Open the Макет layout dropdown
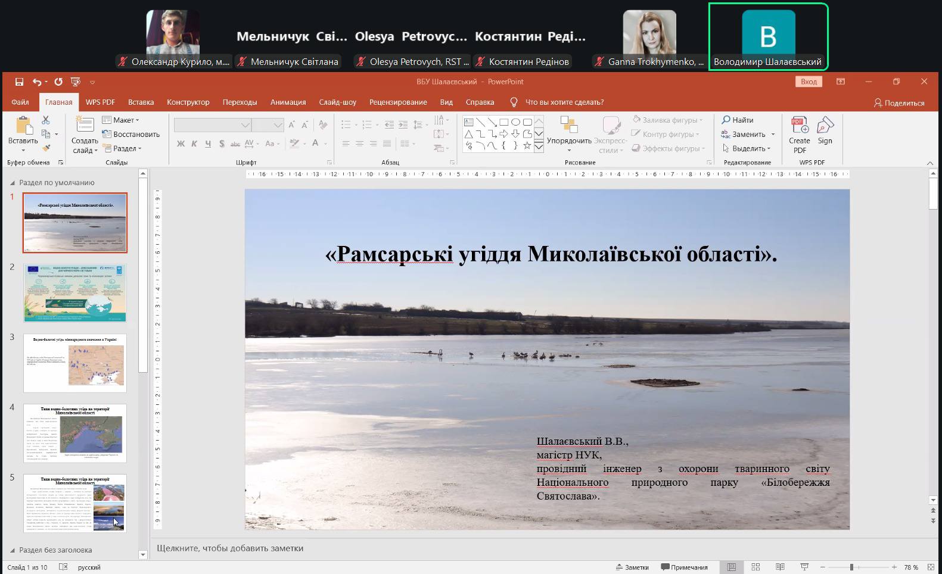The width and height of the screenshot is (942, 574). coord(122,120)
